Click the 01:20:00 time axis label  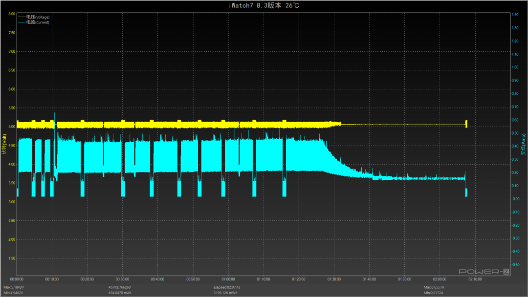(299, 279)
